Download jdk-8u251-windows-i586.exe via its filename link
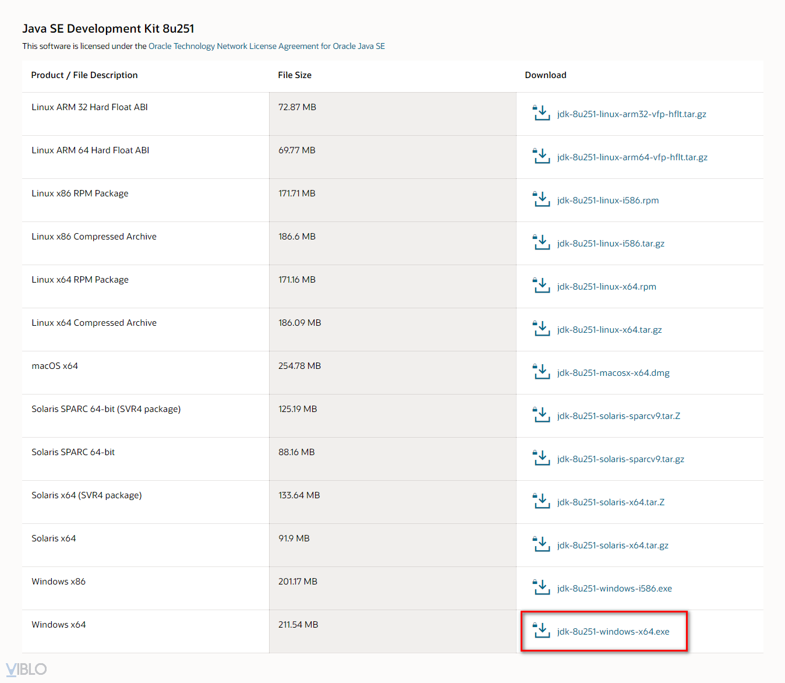785x683 pixels. [614, 589]
